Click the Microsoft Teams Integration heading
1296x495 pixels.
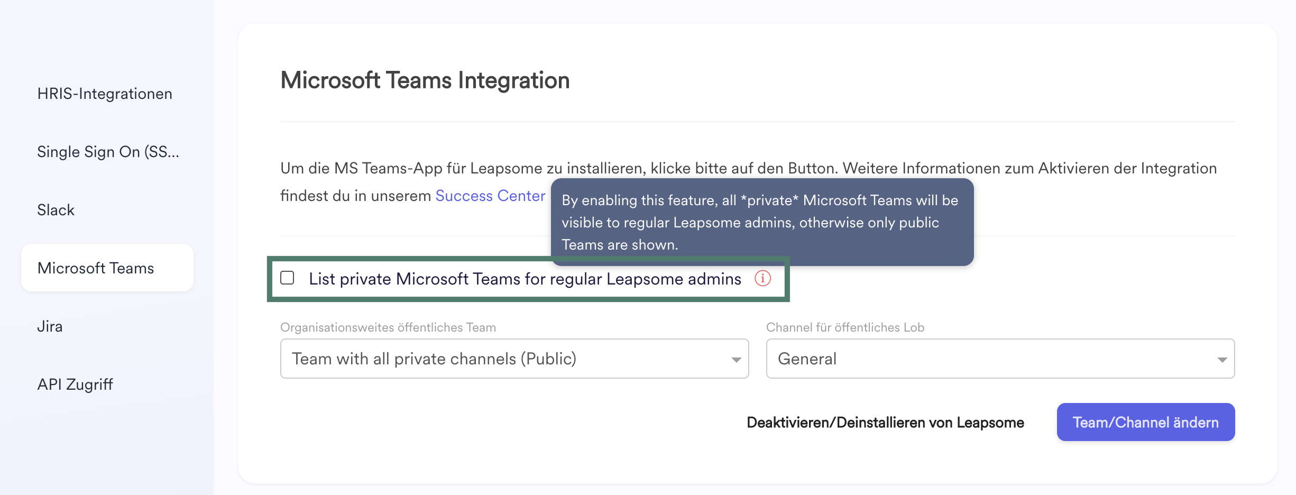425,80
